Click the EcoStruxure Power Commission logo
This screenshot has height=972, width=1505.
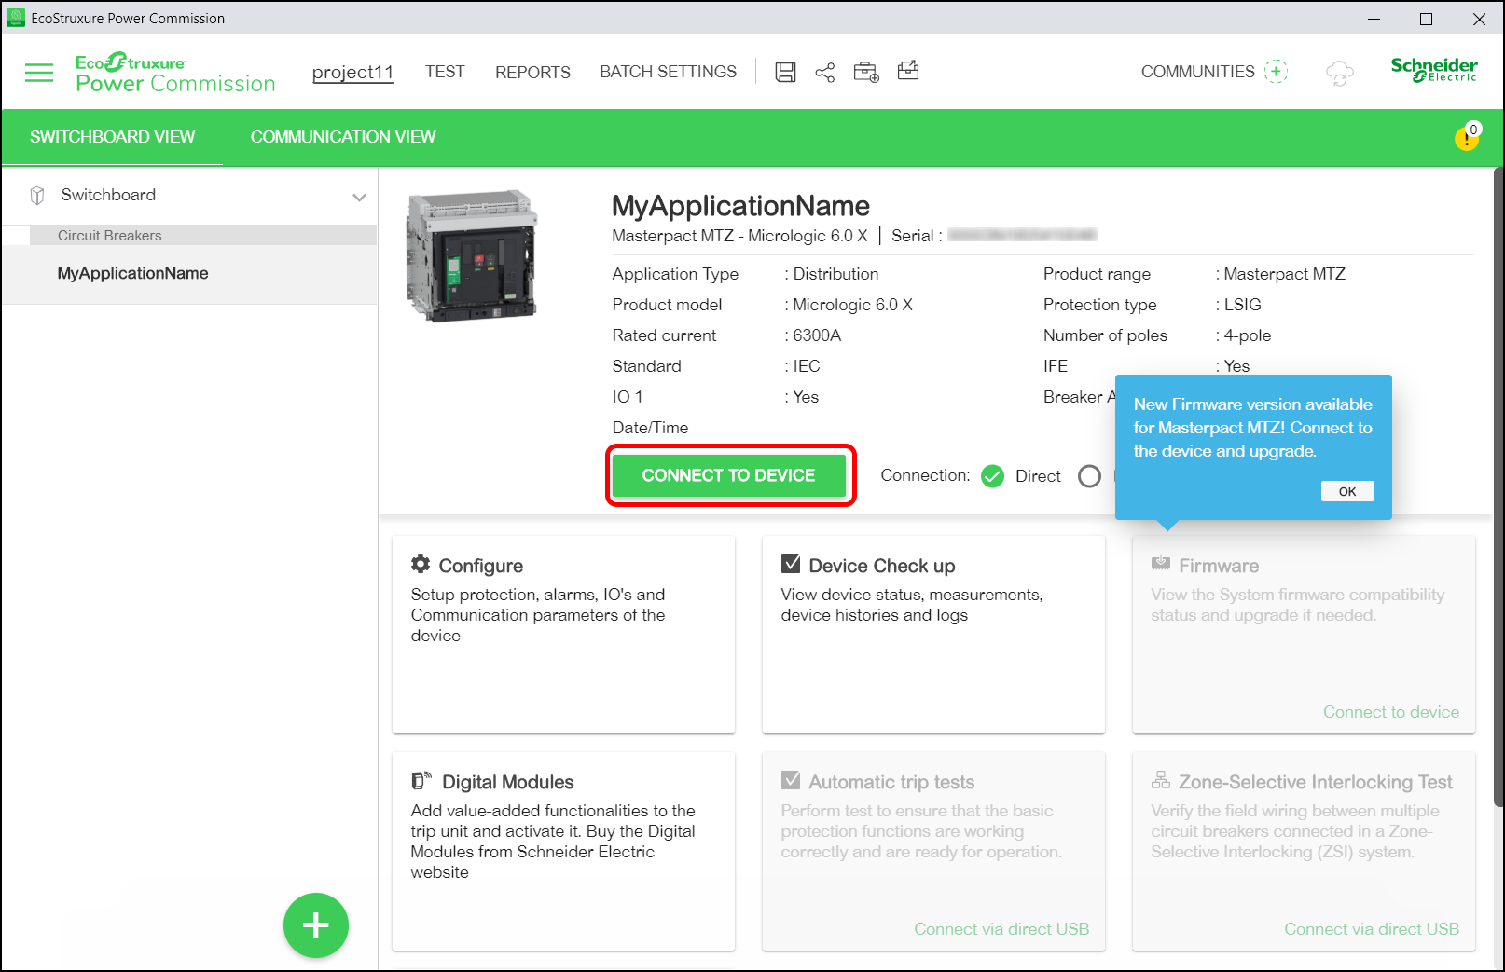coord(175,73)
